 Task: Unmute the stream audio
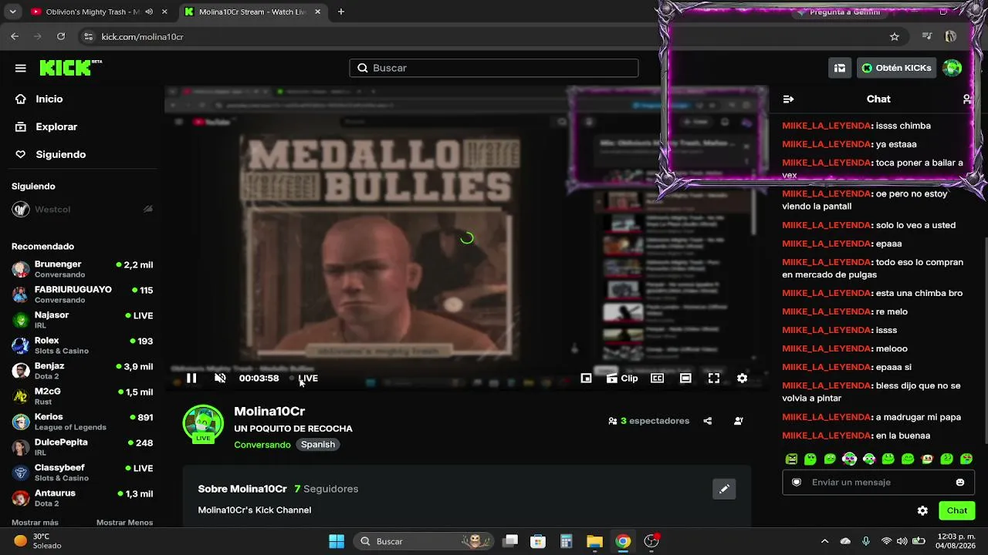[x=220, y=378]
